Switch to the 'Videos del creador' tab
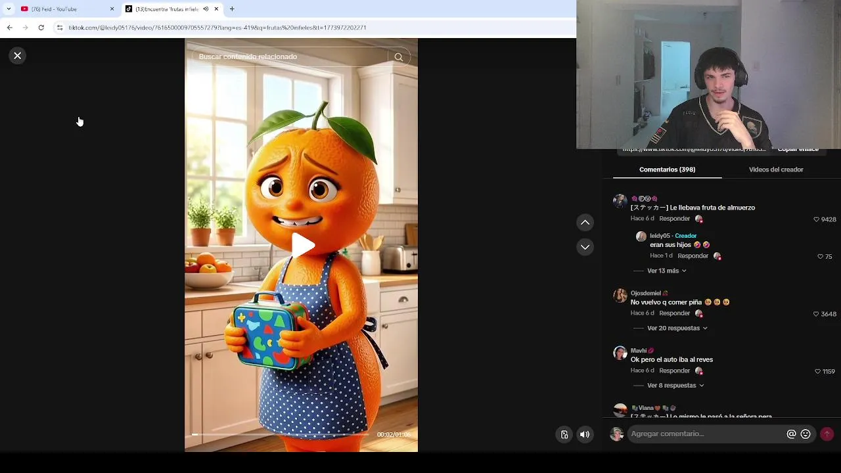Image resolution: width=841 pixels, height=473 pixels. click(776, 169)
